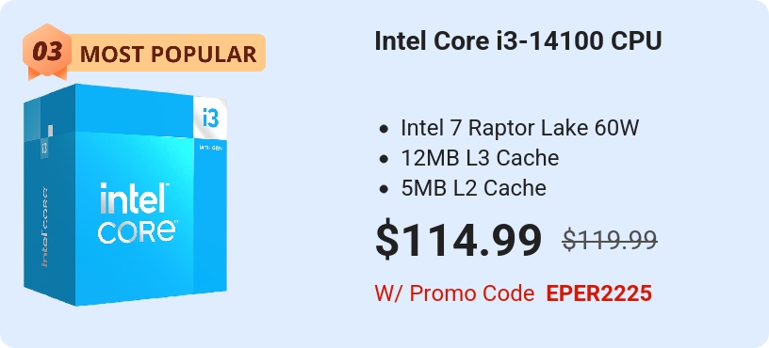Click the white i3 badge on box
The image size is (769, 348).
(210, 118)
